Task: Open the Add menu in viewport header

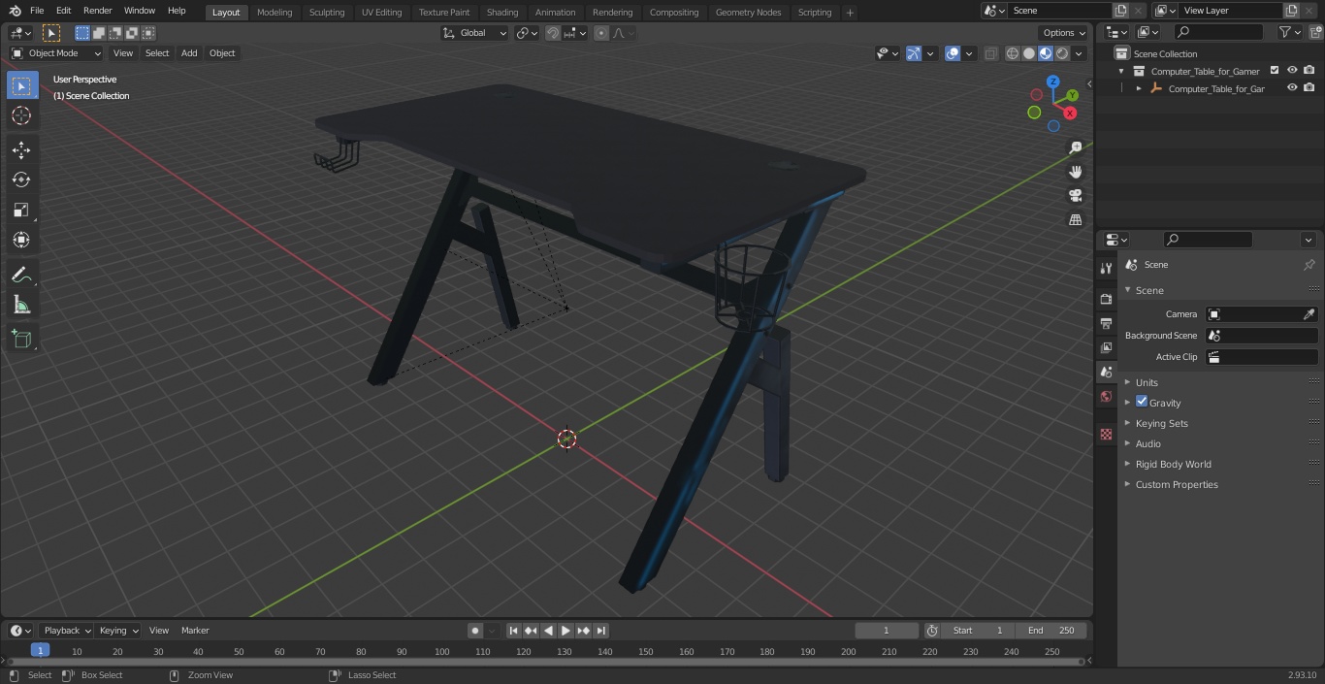Action: [x=189, y=53]
